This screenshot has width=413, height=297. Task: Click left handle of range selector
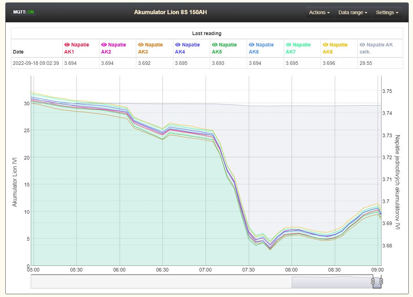coord(373,281)
